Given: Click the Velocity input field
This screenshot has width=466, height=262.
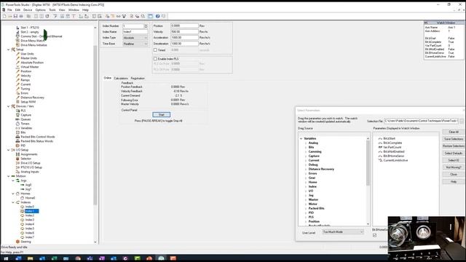Looking at the screenshot, I should click(184, 32).
